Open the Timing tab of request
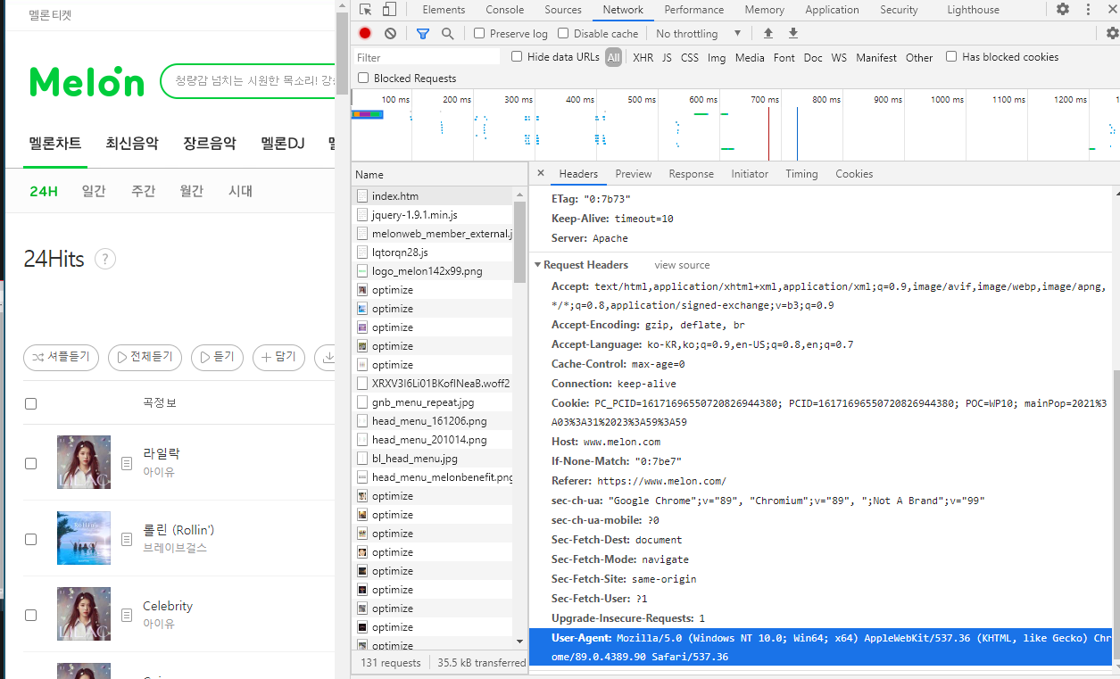This screenshot has width=1120, height=679. [x=801, y=174]
